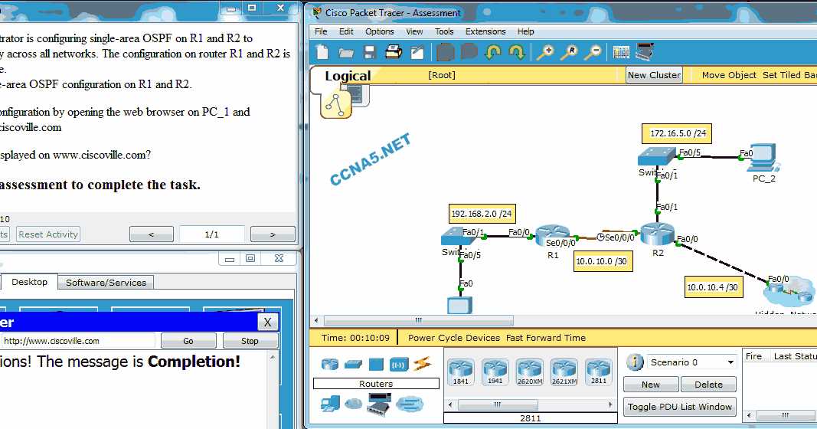Select the Custom Made Devices icon
Image resolution: width=817 pixels, height=429 pixels.
379,404
